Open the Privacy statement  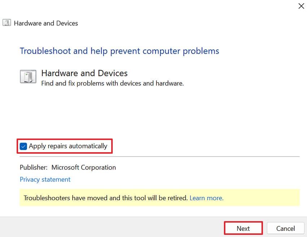pos(45,179)
